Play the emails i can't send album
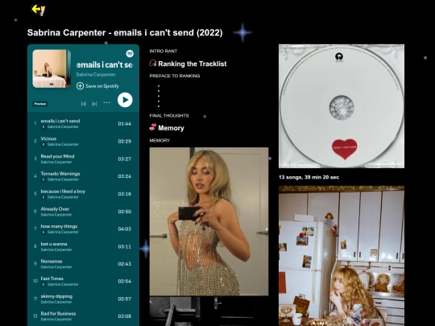Viewport: 435px width, 326px height. pos(125,100)
